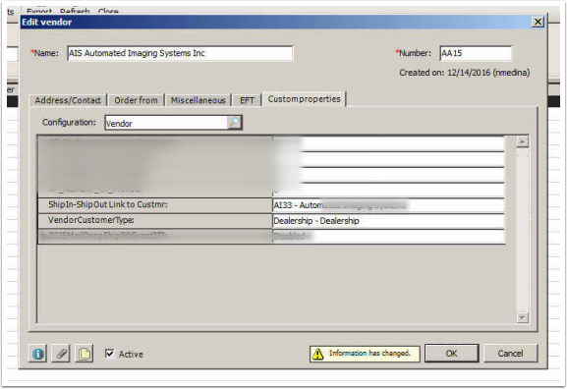Switch to the Order from tab
The width and height of the screenshot is (567, 389).
136,100
